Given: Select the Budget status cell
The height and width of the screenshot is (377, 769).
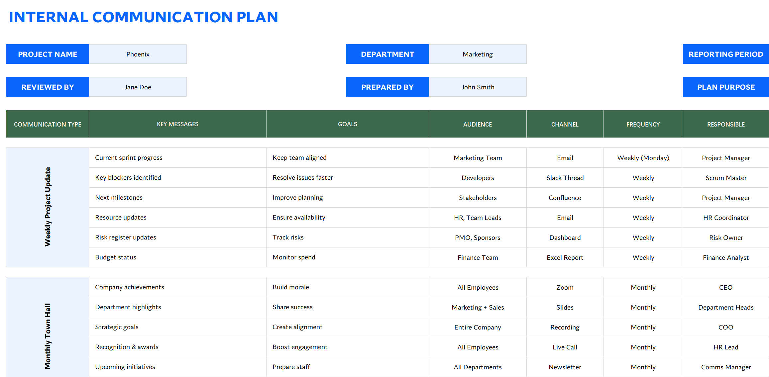Looking at the screenshot, I should (x=178, y=257).
